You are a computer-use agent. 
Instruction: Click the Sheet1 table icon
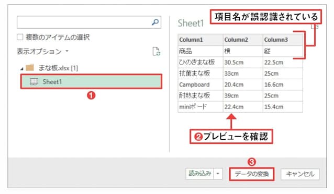[x=34, y=81]
